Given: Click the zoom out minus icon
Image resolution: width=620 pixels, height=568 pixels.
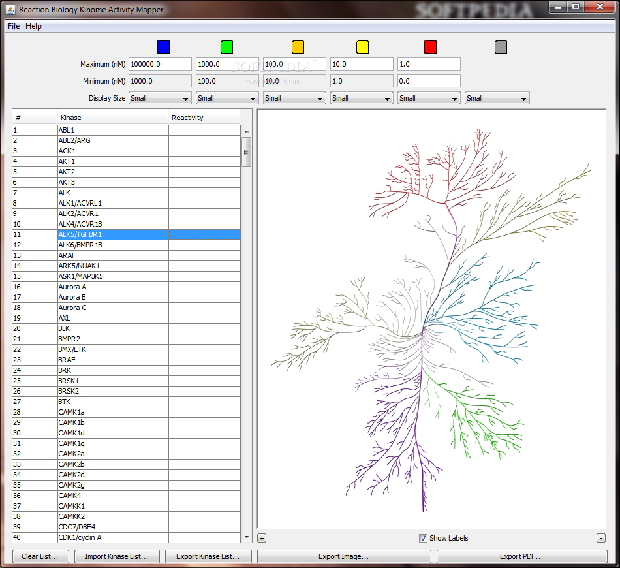Looking at the screenshot, I should (601, 538).
